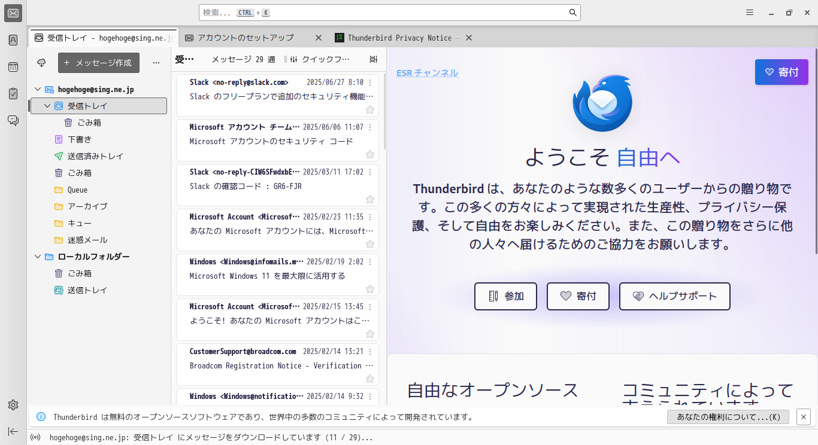
Task: Open the Slack の確認コード : GR6-FJR message
Action: click(277, 185)
